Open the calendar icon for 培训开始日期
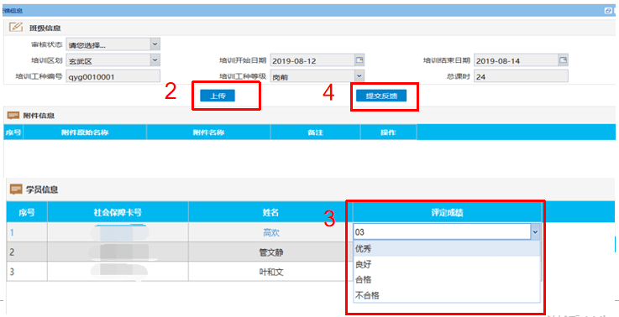The height and width of the screenshot is (317, 619). pyautogui.click(x=359, y=60)
